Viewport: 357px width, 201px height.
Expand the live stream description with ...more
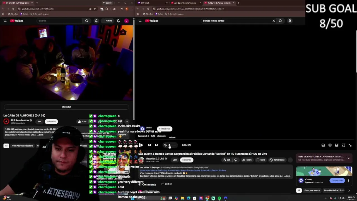[40, 135]
